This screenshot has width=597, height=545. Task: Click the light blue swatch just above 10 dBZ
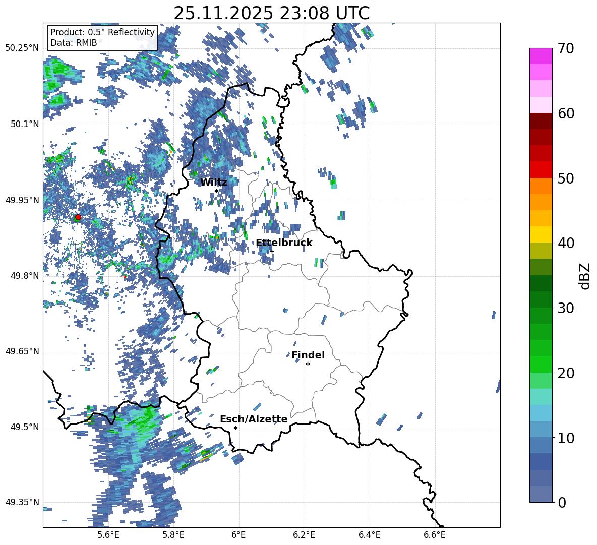click(x=541, y=430)
